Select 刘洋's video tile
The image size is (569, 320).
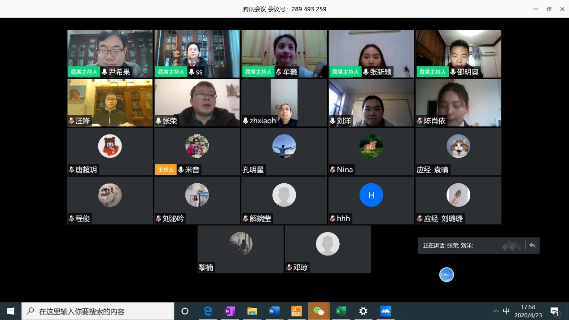(371, 103)
